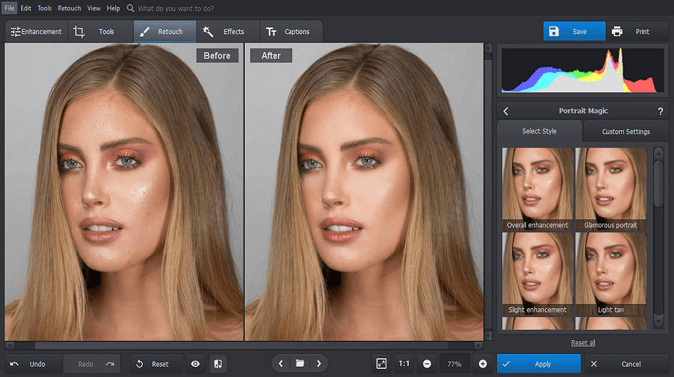Switch to Custom Settings tab
Viewport: 674px width, 377px height.
625,132
